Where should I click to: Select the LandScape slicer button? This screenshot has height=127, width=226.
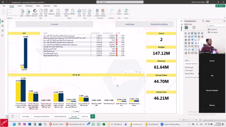coord(130,24)
